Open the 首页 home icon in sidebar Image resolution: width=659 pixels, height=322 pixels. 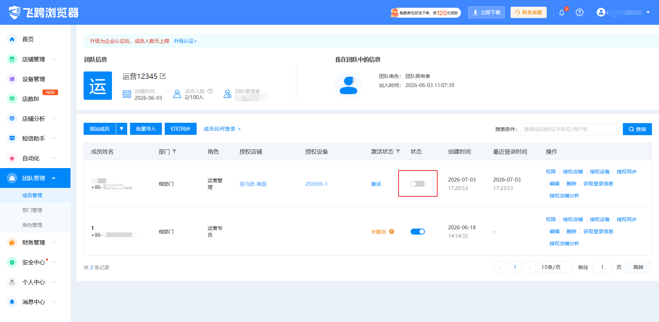click(12, 39)
